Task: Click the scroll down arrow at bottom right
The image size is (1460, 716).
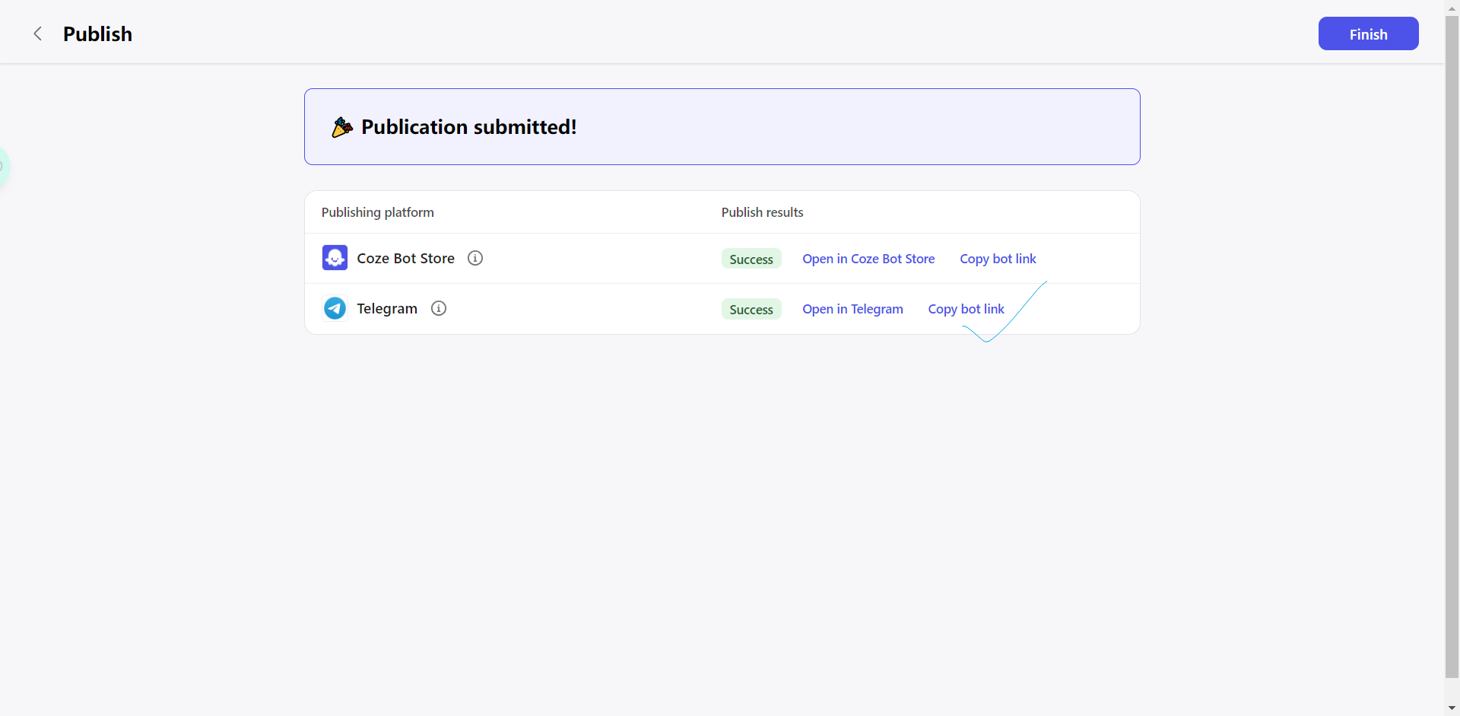Action: (1452, 708)
